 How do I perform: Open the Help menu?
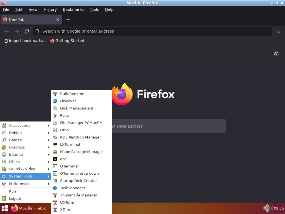pos(109,10)
